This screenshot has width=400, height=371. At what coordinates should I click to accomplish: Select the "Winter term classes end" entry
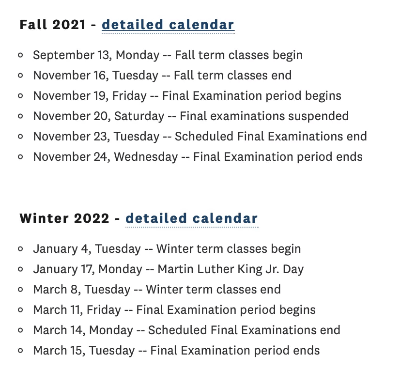pyautogui.click(x=156, y=290)
